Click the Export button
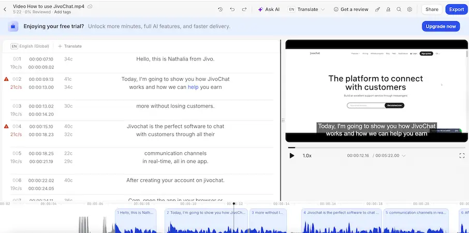This screenshot has width=469, height=233. tap(457, 9)
